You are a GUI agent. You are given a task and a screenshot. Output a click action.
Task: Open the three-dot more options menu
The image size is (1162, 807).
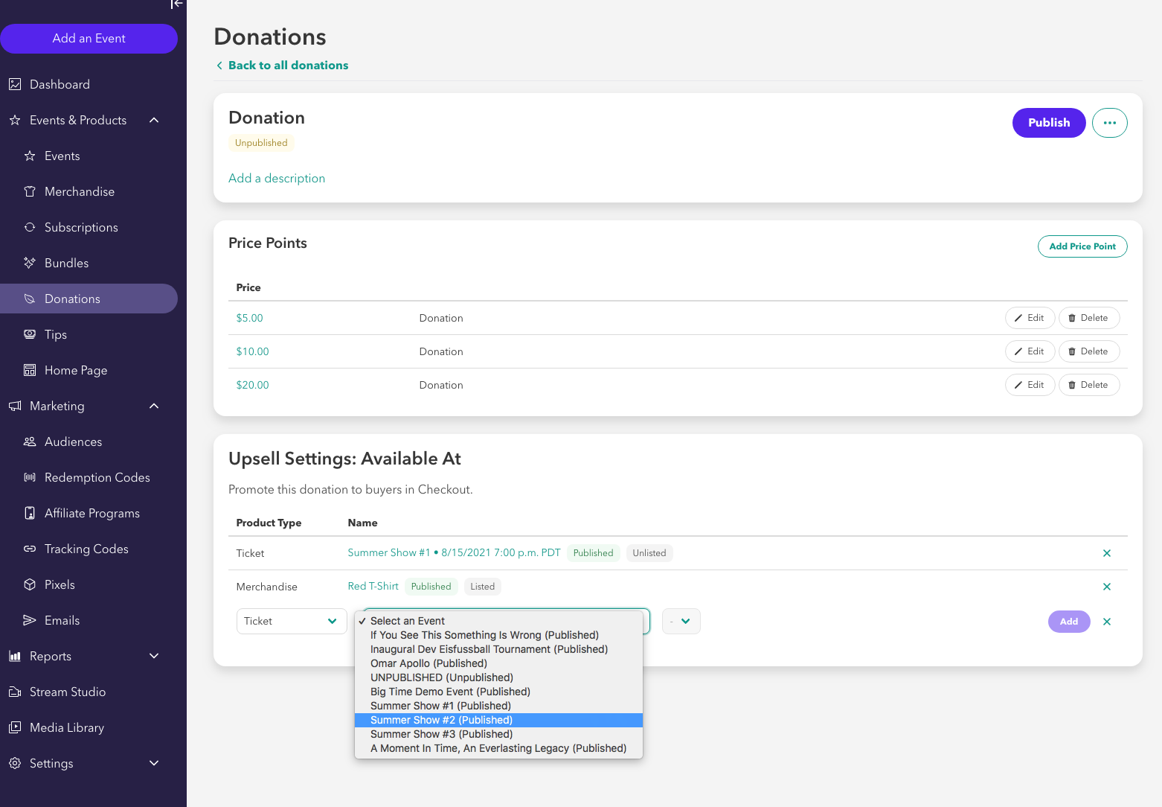[1109, 123]
